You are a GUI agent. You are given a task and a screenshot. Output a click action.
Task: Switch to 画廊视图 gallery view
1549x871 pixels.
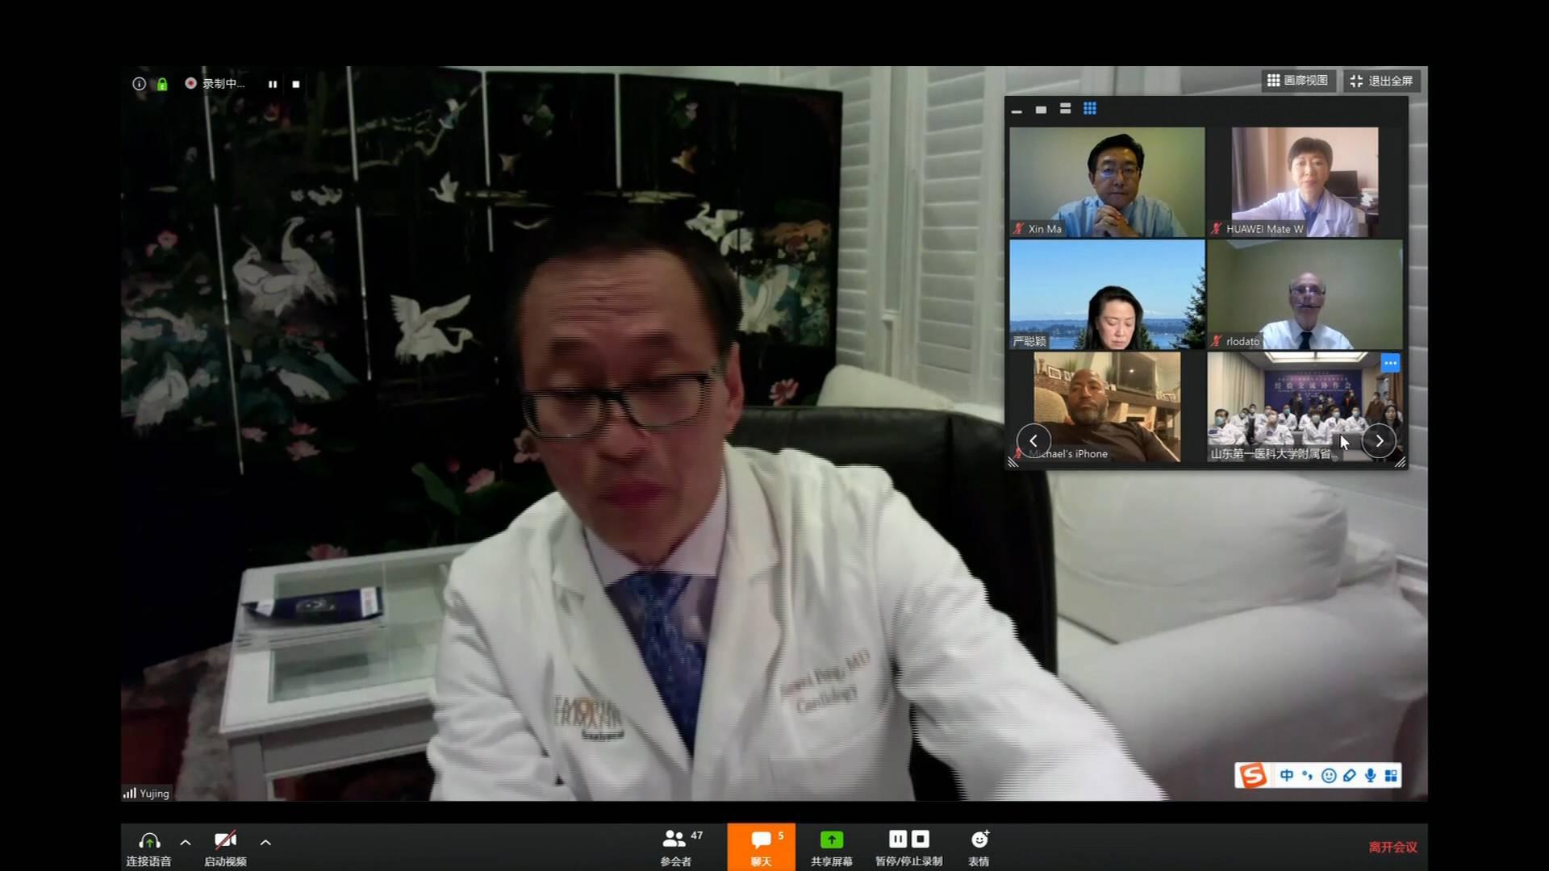[1297, 81]
